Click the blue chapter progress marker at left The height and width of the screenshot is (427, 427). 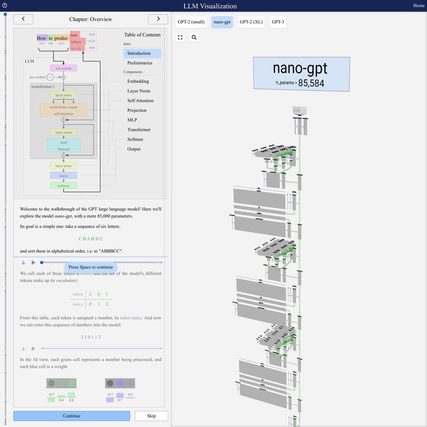click(x=5, y=15)
